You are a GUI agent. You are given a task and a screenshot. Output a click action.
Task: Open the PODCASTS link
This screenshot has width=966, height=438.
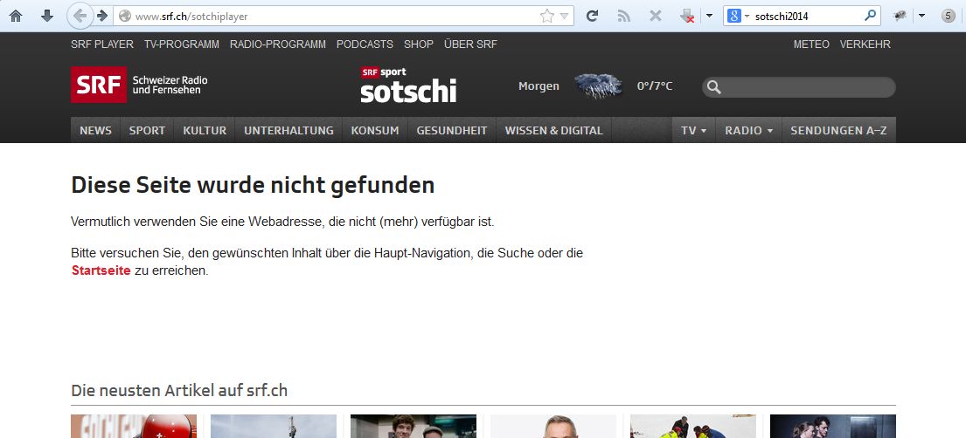pyautogui.click(x=365, y=44)
